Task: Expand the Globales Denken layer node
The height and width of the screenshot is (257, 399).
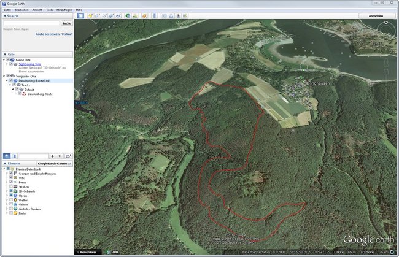Action: click(7, 209)
